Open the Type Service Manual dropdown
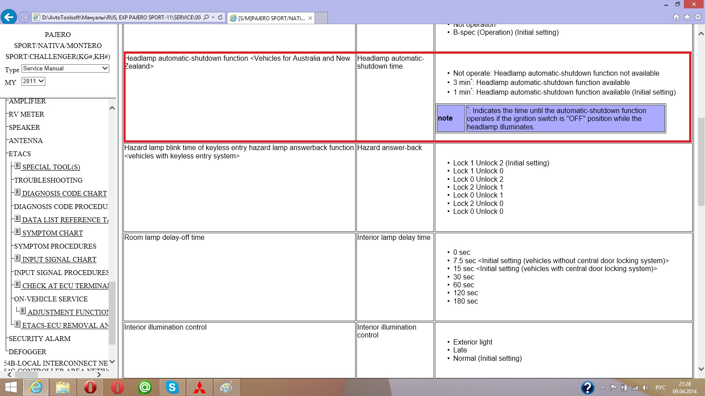This screenshot has height=396, width=705. pyautogui.click(x=65, y=69)
